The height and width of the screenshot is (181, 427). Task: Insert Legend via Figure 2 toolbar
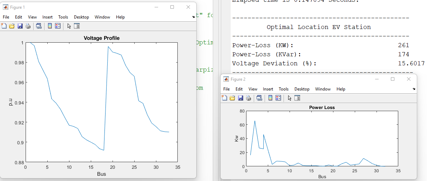point(278,98)
